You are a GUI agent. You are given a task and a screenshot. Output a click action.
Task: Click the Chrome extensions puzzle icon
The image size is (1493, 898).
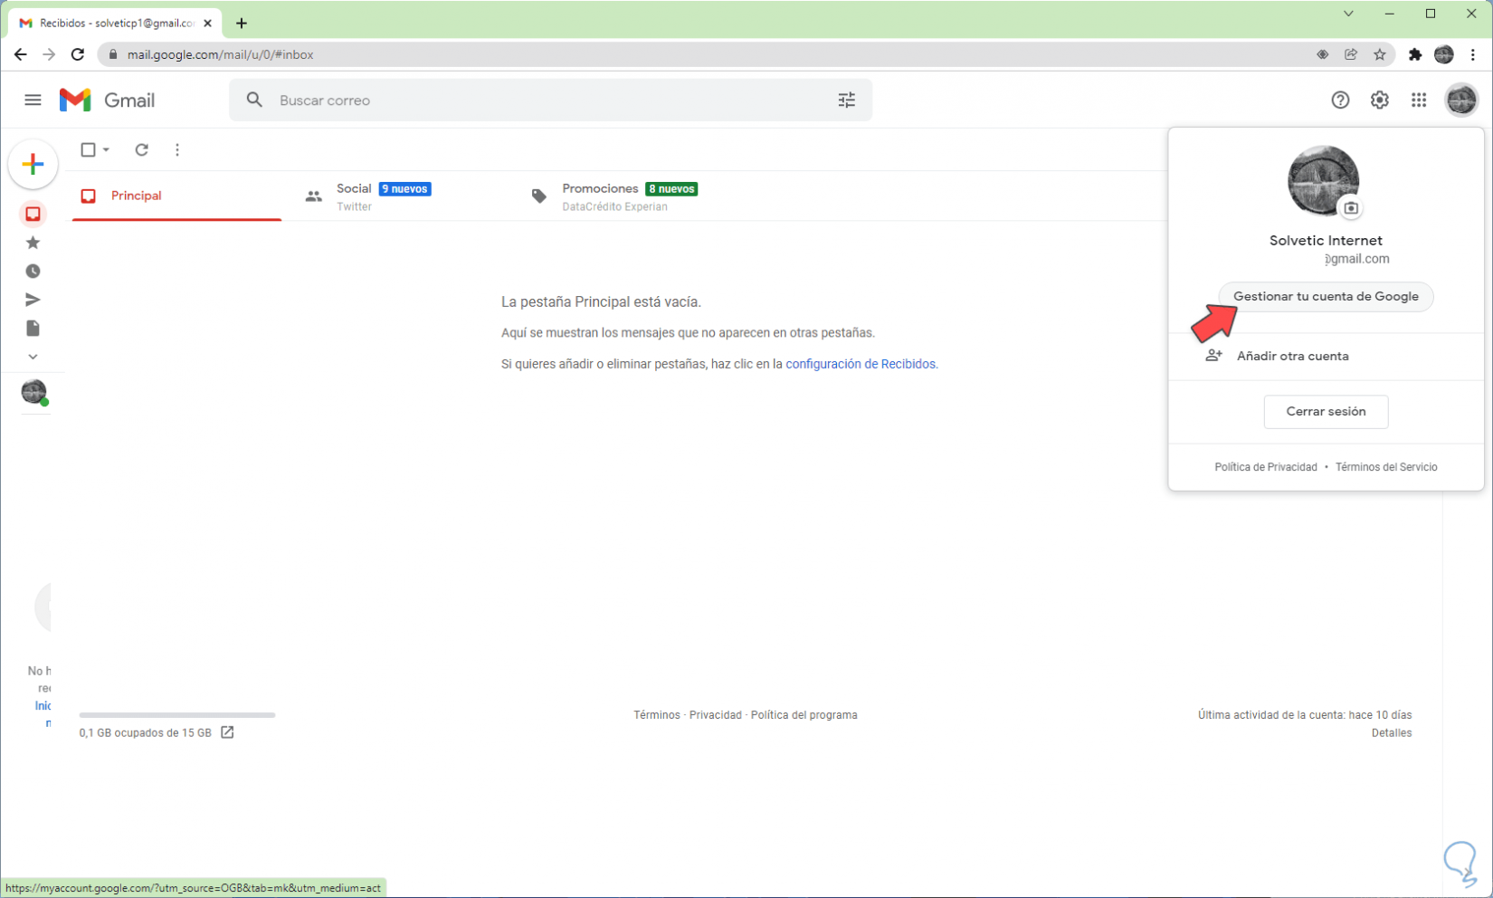click(x=1415, y=54)
